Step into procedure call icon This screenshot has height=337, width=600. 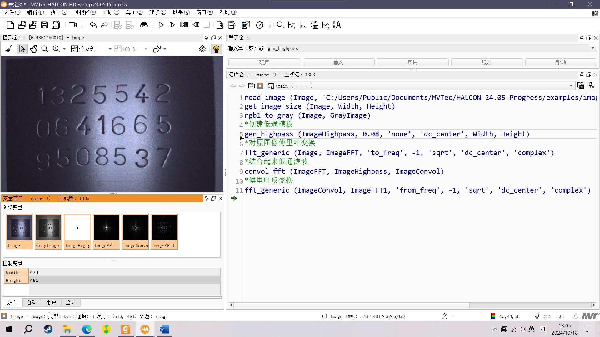coord(184,25)
